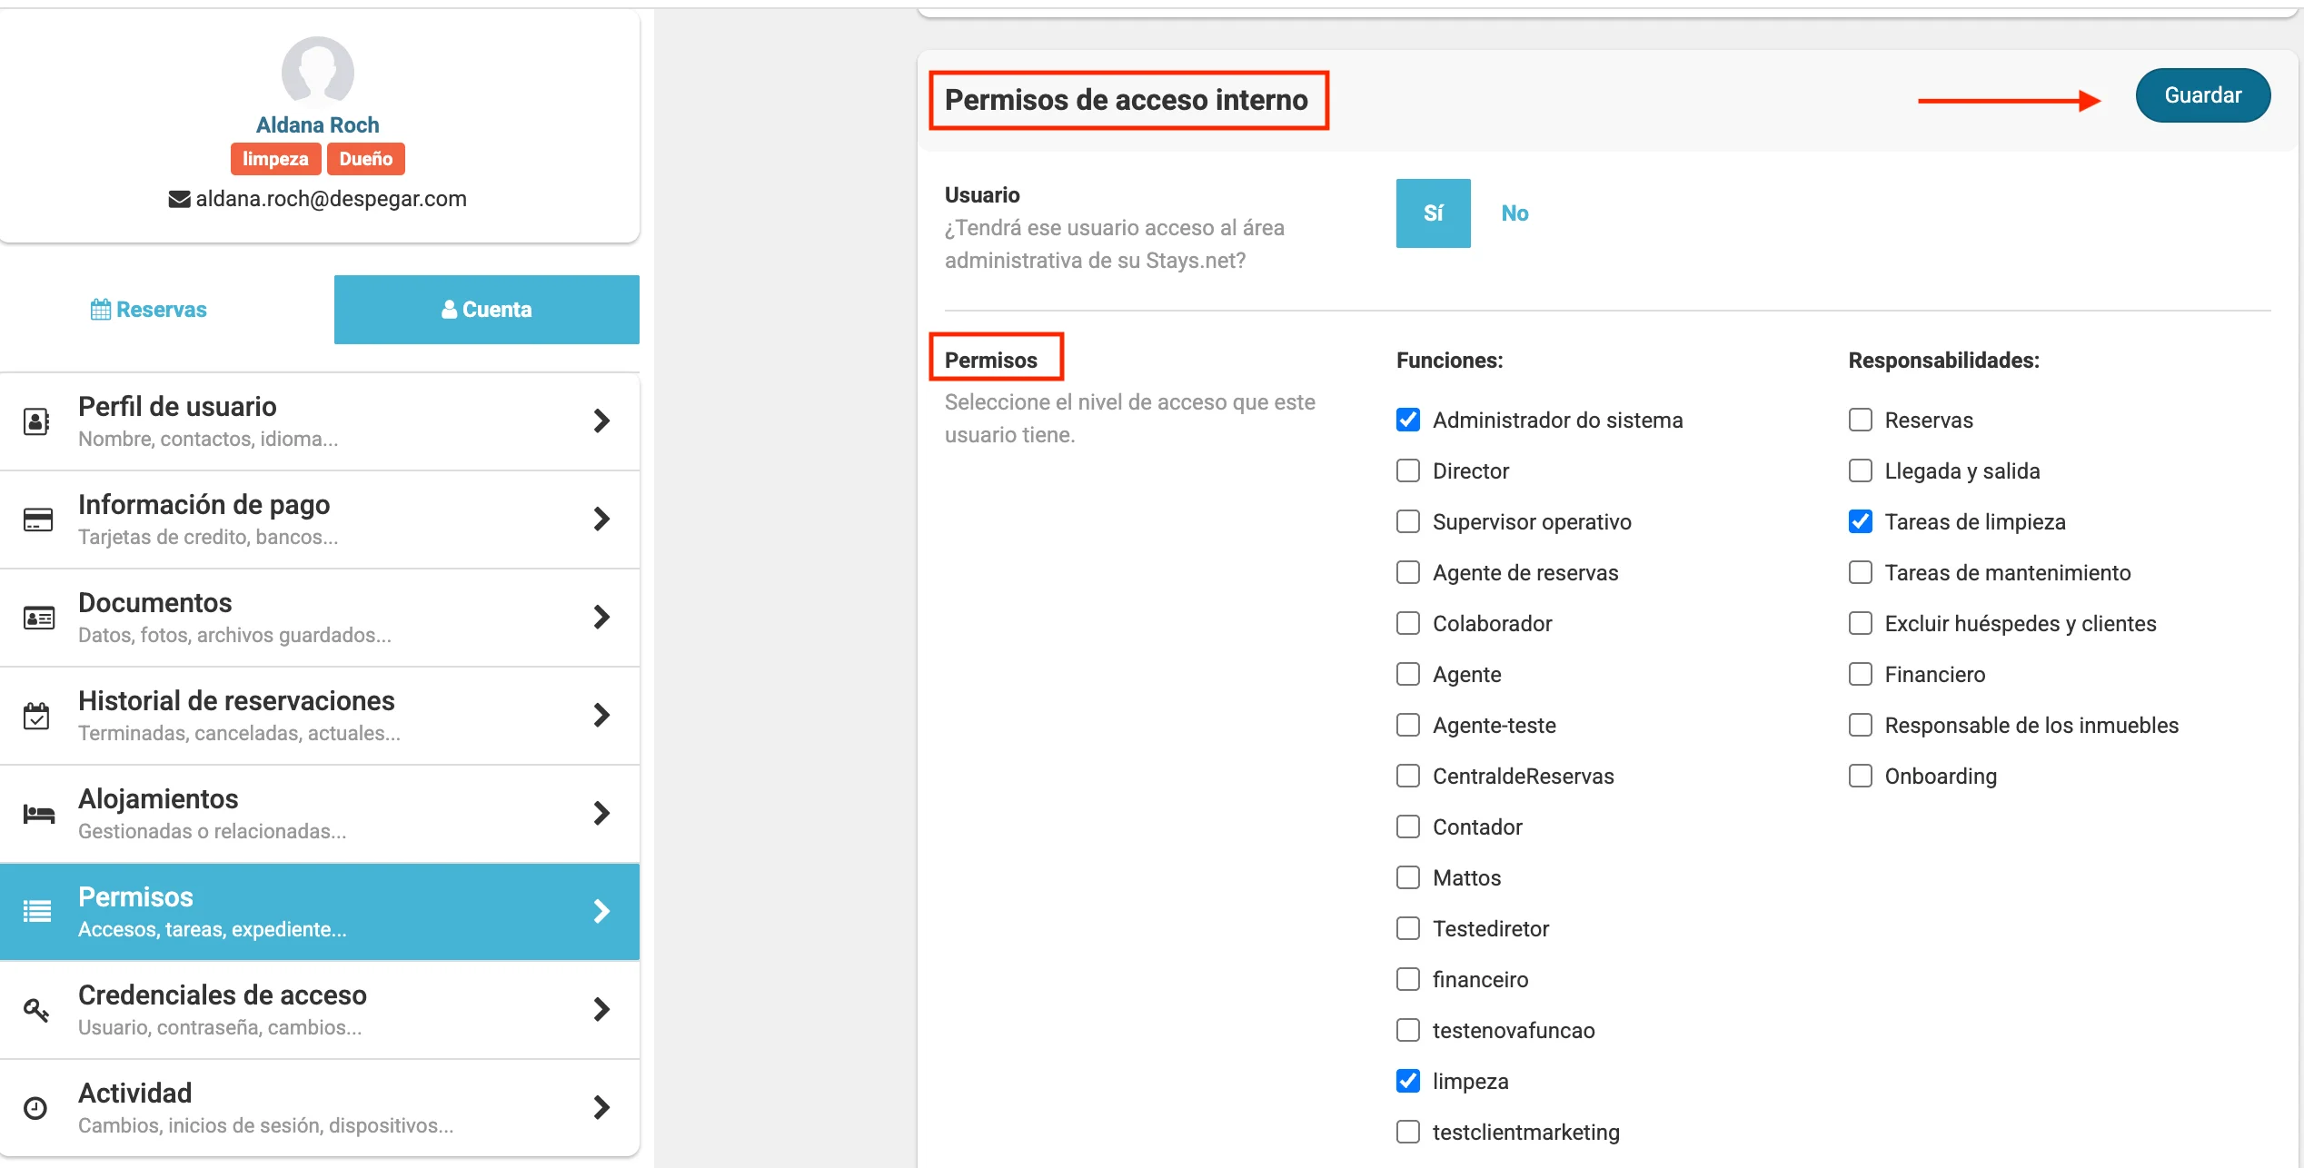This screenshot has width=2304, height=1168.
Task: Click the credit card icon for Información de pago
Action: [x=37, y=520]
